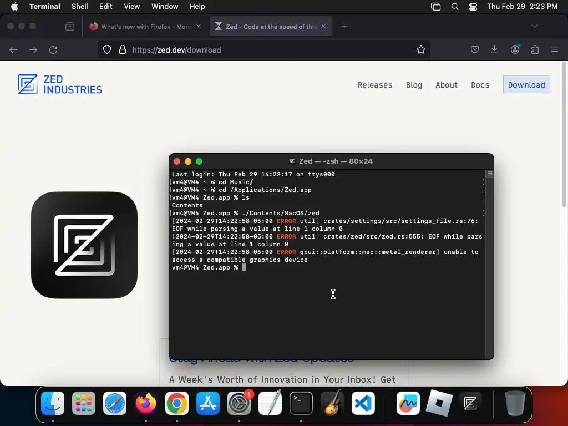Viewport: 568px width, 426px height.
Task: Open the Shell menu
Action: click(80, 7)
